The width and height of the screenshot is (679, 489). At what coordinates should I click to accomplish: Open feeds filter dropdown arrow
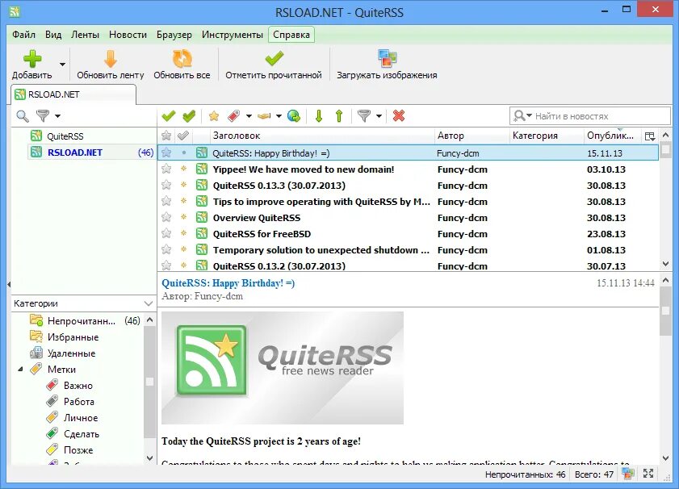click(x=57, y=116)
